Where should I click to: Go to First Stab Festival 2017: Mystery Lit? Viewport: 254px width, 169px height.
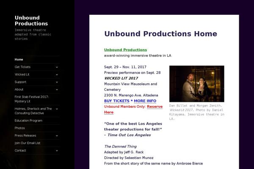[32, 99]
